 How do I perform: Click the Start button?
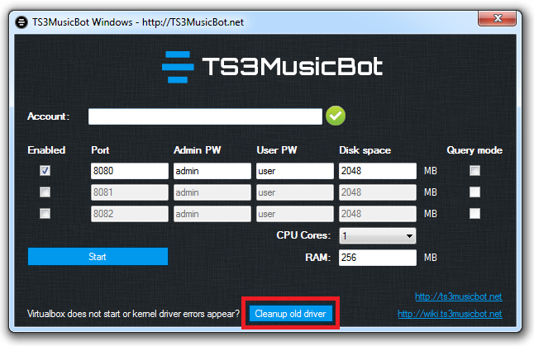point(98,257)
